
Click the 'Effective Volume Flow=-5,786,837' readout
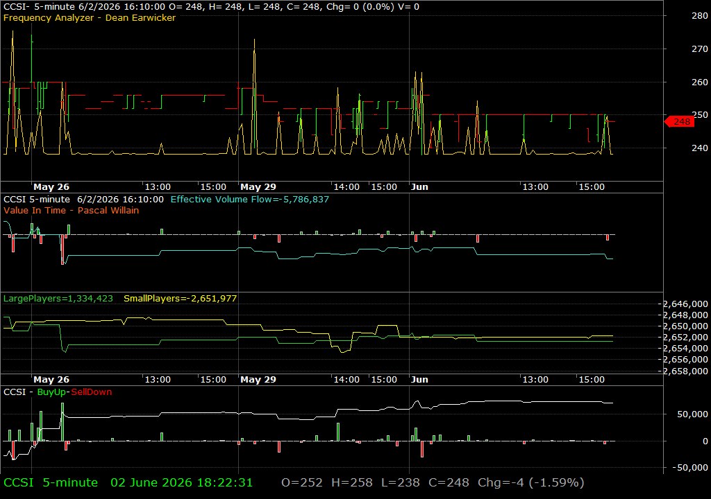tap(250, 199)
